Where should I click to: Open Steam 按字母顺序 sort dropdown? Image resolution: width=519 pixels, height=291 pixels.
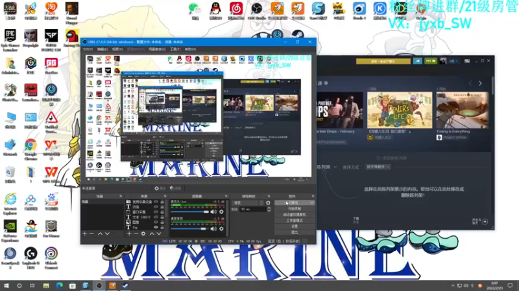pyautogui.click(x=378, y=167)
